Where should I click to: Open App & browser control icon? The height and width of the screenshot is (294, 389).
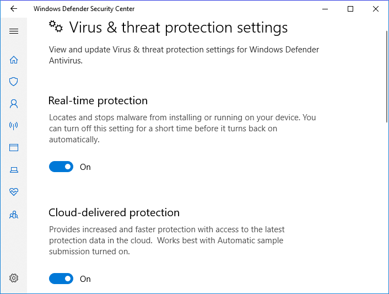click(14, 147)
